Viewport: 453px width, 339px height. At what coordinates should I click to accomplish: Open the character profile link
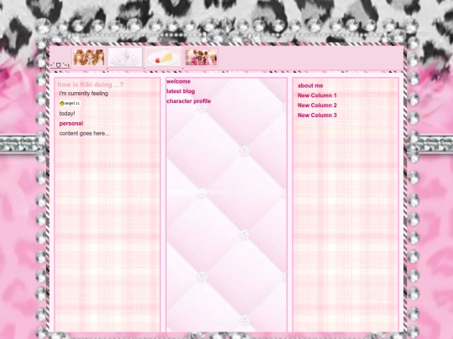click(189, 101)
